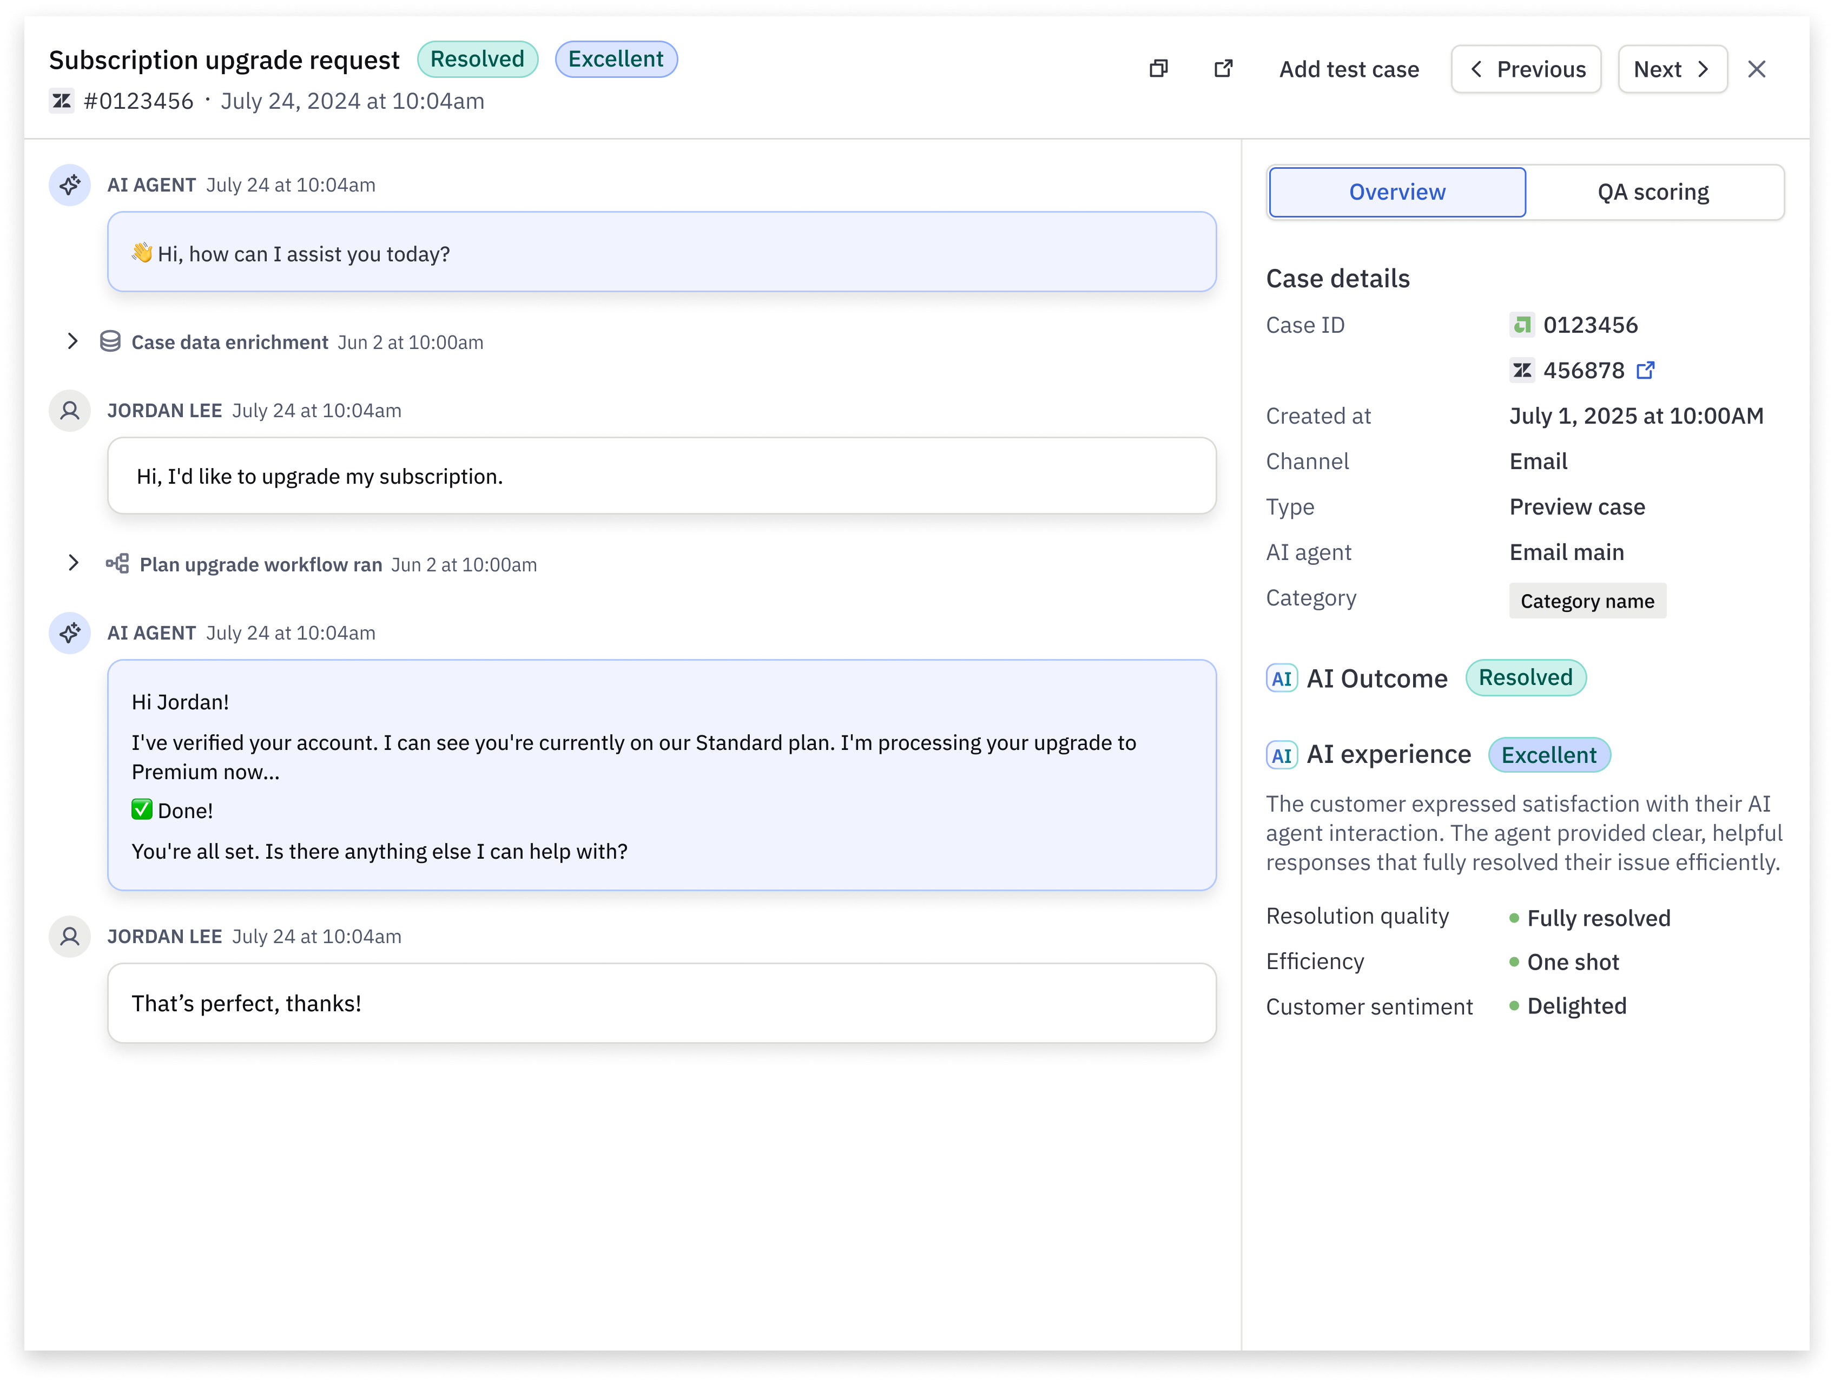Click the 'Done!' line in AI response

173,811
